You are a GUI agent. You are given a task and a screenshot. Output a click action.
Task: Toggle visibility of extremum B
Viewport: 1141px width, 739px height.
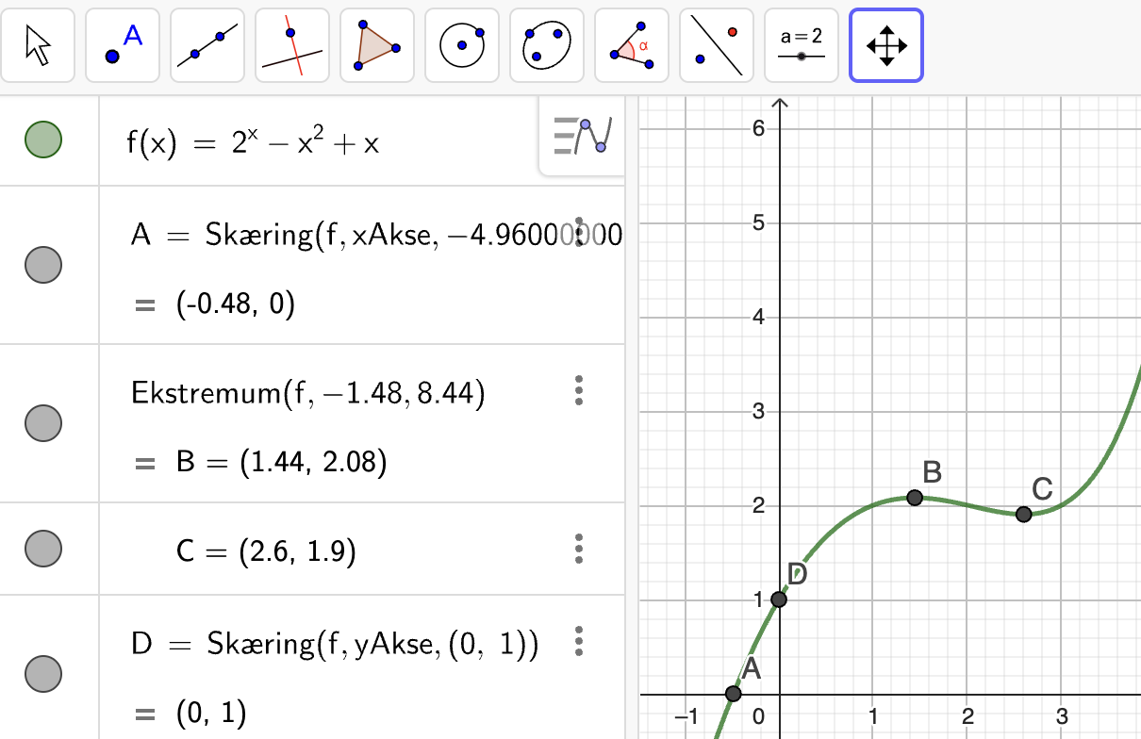(43, 422)
